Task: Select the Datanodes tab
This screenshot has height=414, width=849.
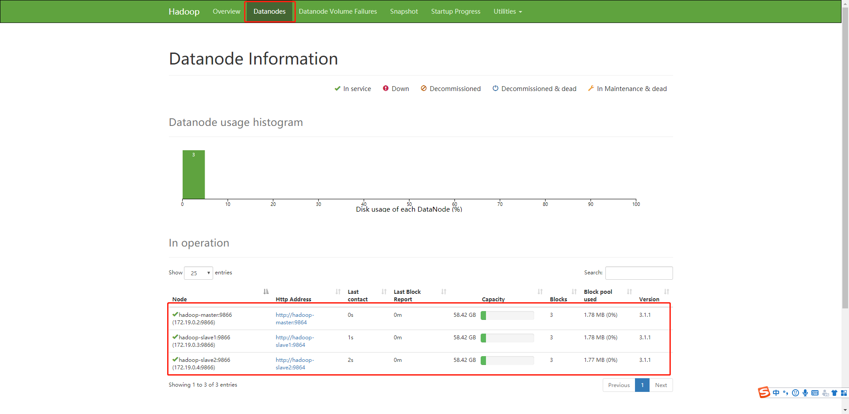Action: point(269,11)
